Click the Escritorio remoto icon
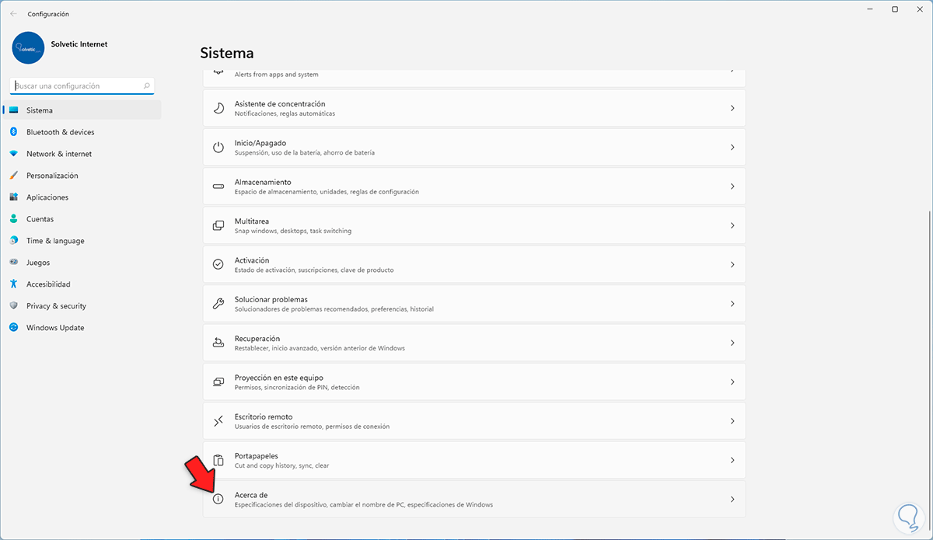This screenshot has width=933, height=540. (x=218, y=421)
